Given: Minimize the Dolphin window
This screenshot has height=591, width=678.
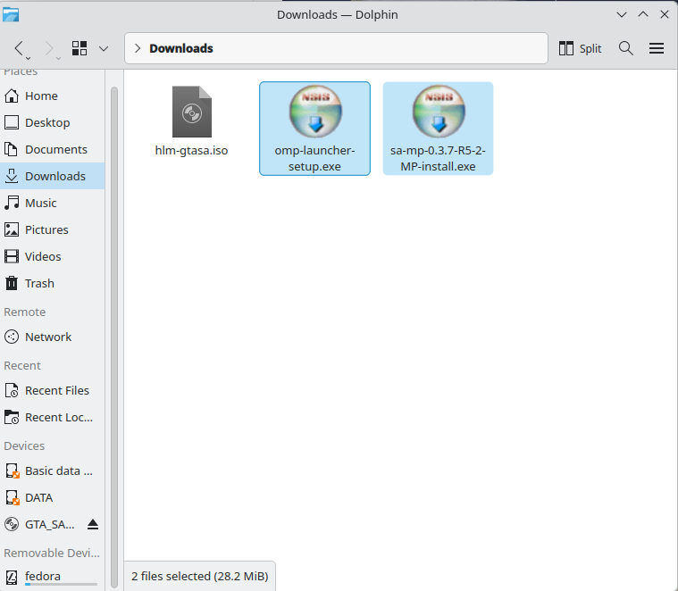Looking at the screenshot, I should coord(622,14).
